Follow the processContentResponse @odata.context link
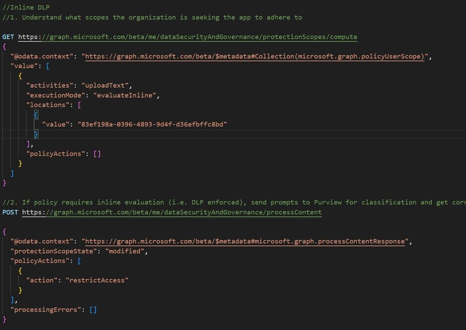Viewport: 466px width, 330px height. (x=245, y=241)
